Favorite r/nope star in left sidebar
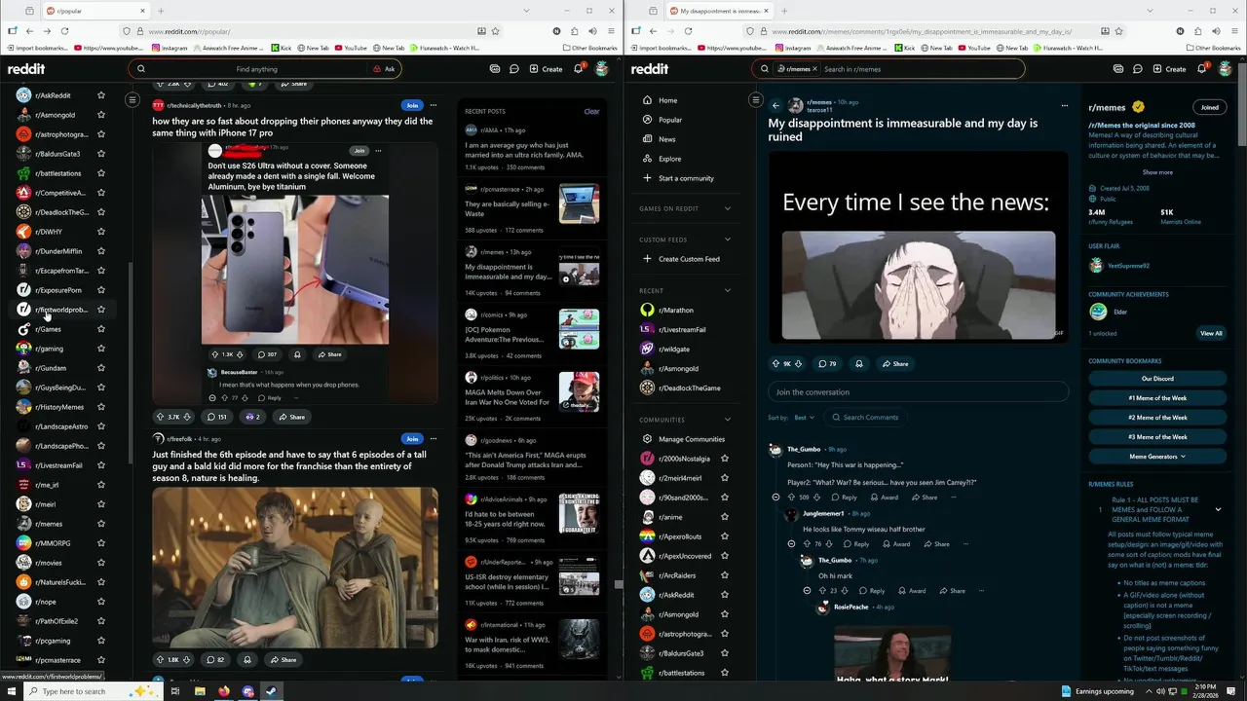 pos(100,602)
